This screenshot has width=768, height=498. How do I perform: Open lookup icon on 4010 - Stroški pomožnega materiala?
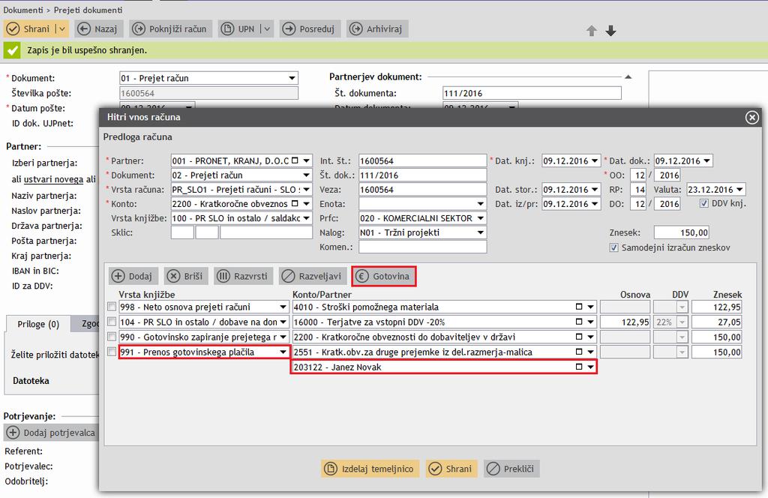[579, 307]
